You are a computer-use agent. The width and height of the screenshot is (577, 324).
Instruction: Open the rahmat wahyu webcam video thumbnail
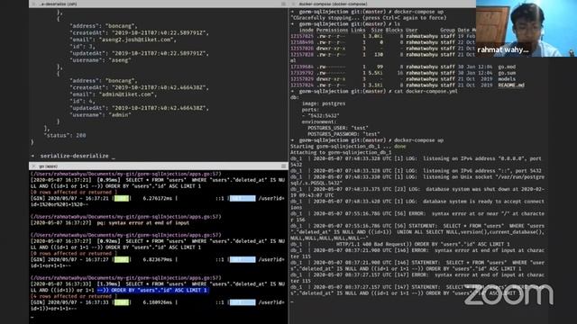click(527, 28)
